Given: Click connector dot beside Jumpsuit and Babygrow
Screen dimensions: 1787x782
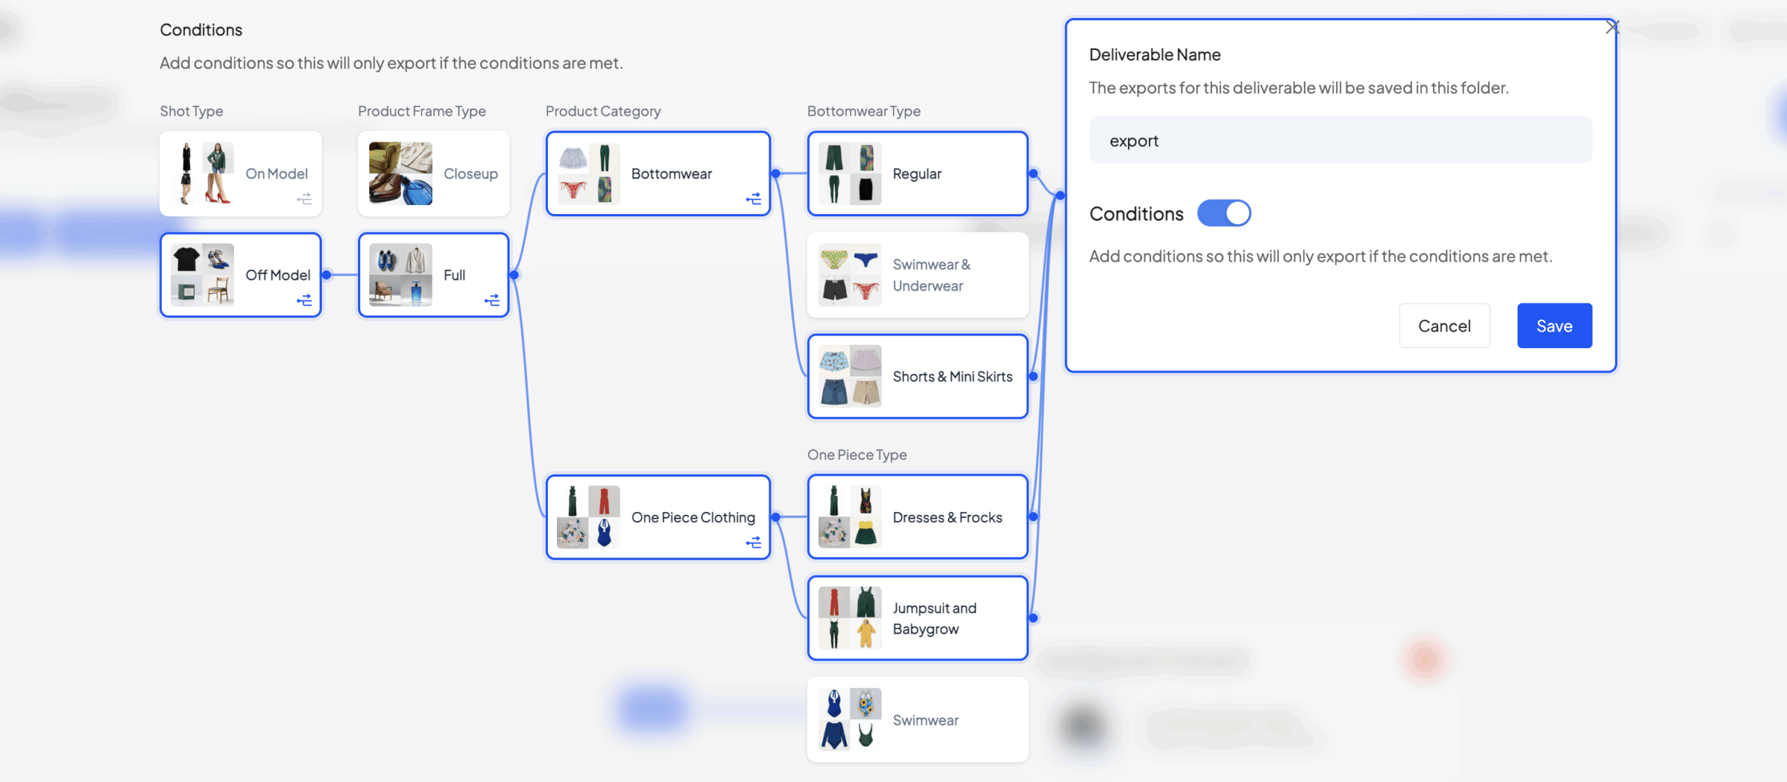Looking at the screenshot, I should click(x=1033, y=618).
